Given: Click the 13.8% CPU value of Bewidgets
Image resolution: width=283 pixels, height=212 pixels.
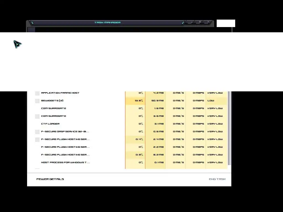Looking at the screenshot, I should point(139,100).
